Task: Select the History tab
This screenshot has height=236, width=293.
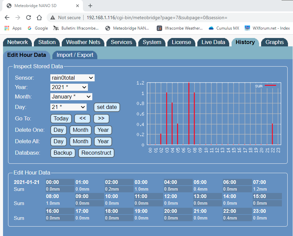Action: click(245, 42)
